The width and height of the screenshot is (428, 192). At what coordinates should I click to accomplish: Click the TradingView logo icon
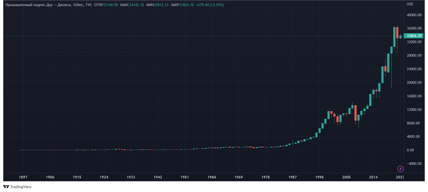point(6,187)
